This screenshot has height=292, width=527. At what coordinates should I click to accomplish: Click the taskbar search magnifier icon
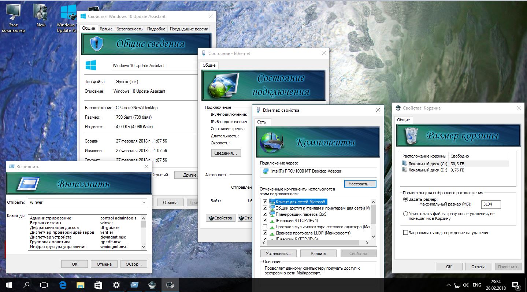pyautogui.click(x=26, y=285)
